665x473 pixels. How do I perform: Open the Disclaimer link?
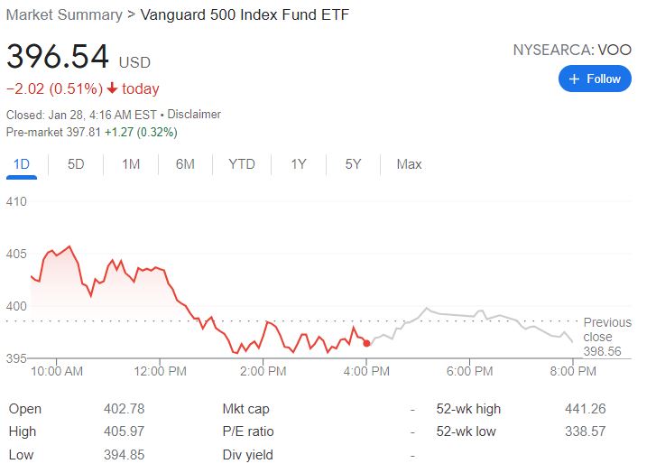[x=194, y=115]
